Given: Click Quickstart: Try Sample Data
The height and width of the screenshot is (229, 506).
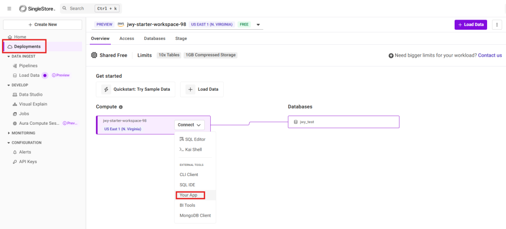Looking at the screenshot, I should 136,89.
